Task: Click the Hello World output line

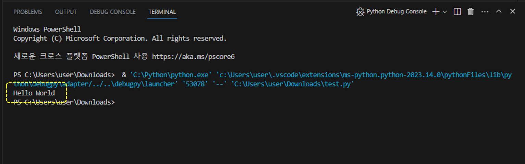Action: click(34, 93)
